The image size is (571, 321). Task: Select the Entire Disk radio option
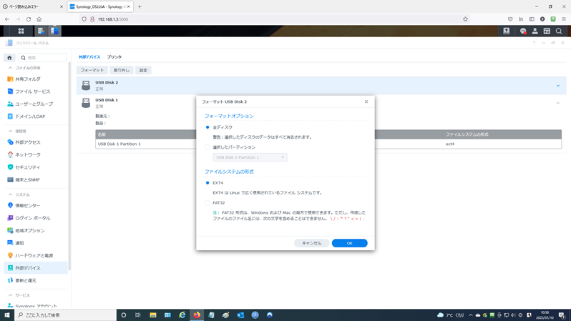(x=208, y=127)
